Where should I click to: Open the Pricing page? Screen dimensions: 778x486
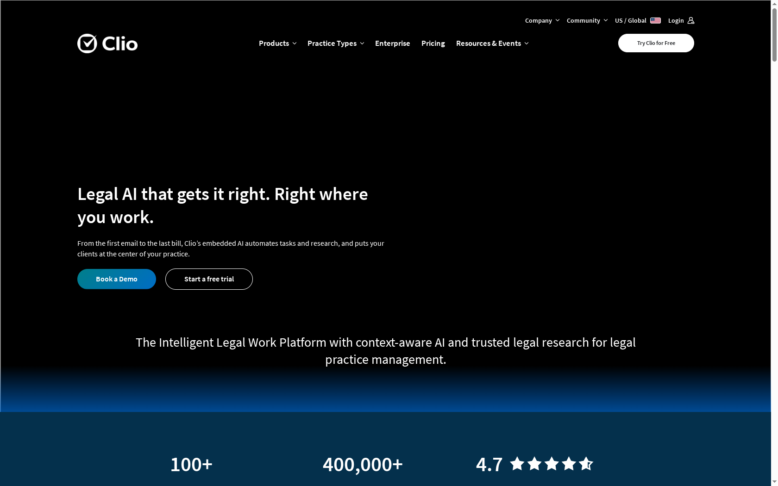click(433, 43)
